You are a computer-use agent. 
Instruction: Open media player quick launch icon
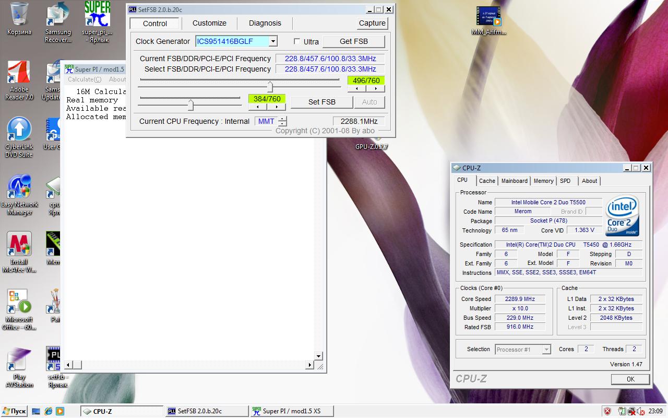(60, 411)
